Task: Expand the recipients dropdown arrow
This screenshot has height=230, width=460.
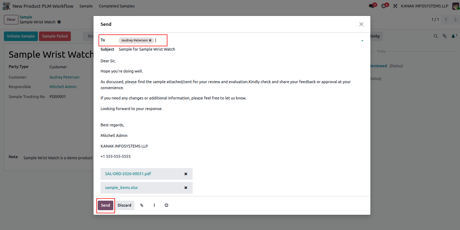Action: [x=362, y=41]
